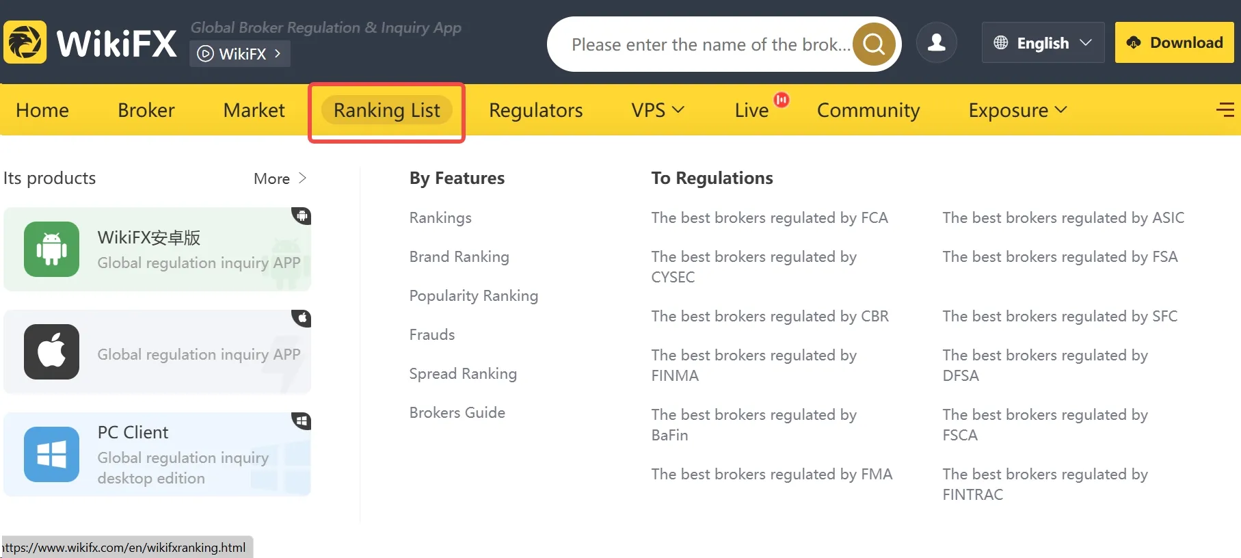Image resolution: width=1241 pixels, height=558 pixels.
Task: Click the WikiFX eagle logo icon
Action: click(25, 42)
